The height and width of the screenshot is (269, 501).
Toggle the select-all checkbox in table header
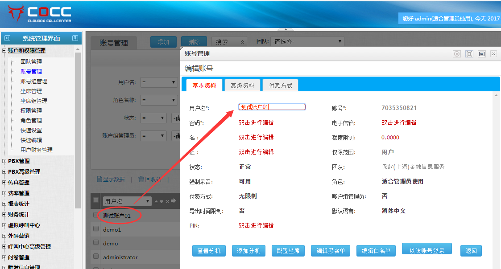[x=96, y=200]
